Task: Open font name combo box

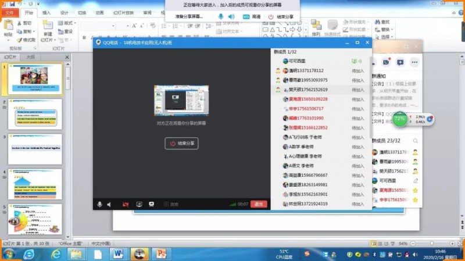Action: click(98, 26)
